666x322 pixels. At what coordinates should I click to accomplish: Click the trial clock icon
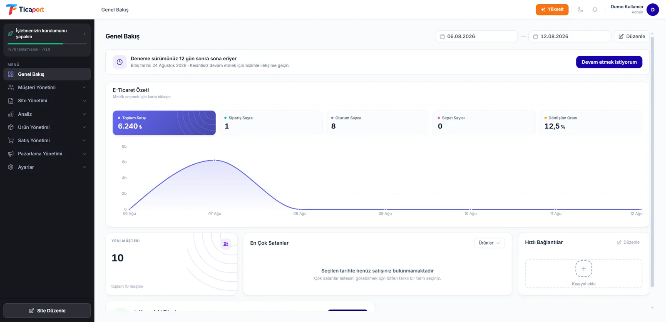click(x=119, y=62)
